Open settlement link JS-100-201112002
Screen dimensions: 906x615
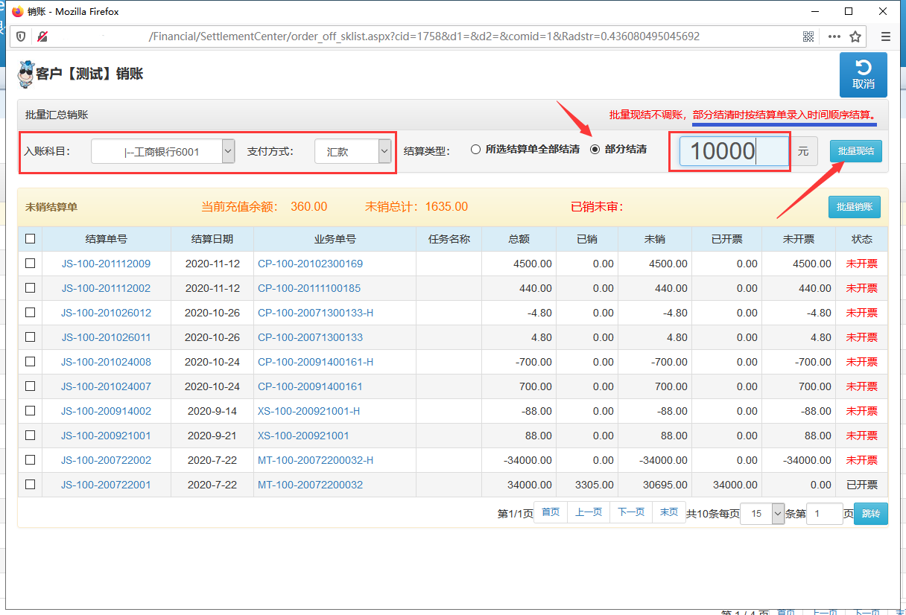coord(106,288)
